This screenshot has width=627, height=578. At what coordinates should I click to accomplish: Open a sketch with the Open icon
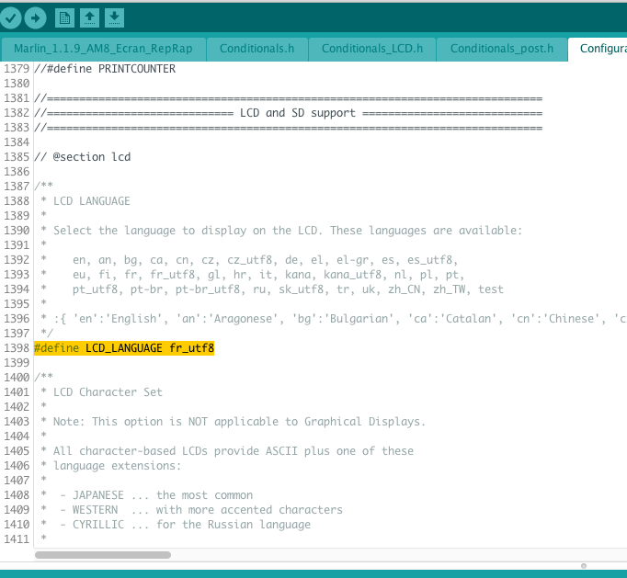[x=89, y=18]
